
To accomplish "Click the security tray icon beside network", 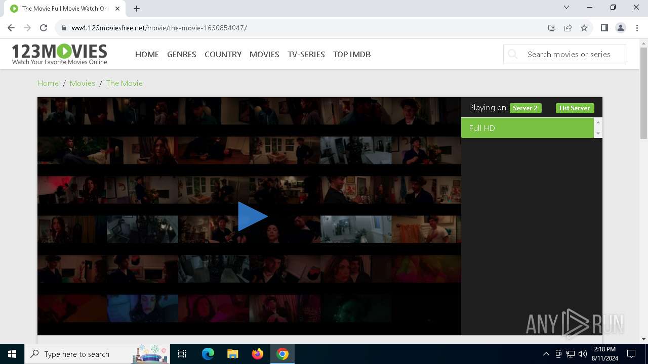I will (x=558, y=354).
